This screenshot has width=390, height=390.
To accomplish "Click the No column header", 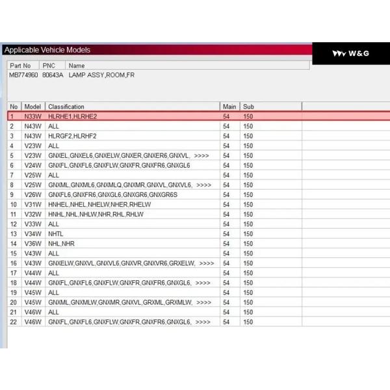I will point(14,107).
